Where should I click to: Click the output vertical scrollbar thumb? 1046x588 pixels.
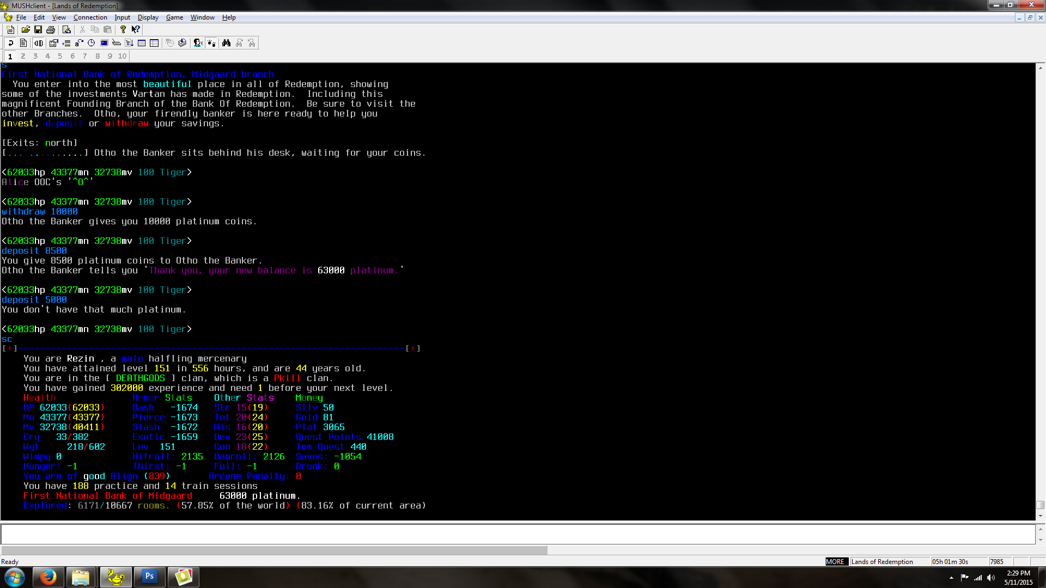pyautogui.click(x=1041, y=505)
